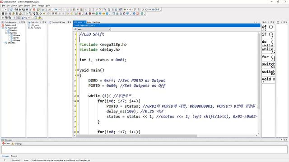Open the main function dropdown
This screenshot has height=162, width=289.
point(109,29)
